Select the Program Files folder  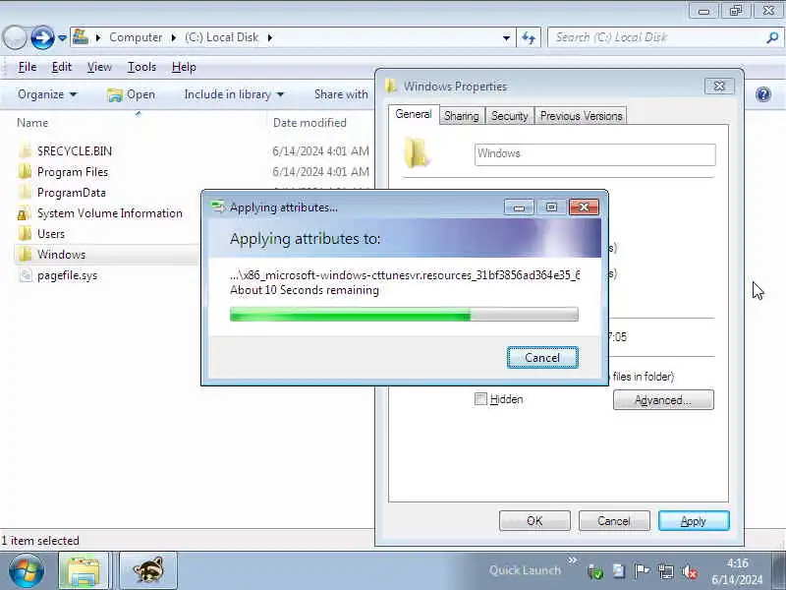[x=72, y=172]
